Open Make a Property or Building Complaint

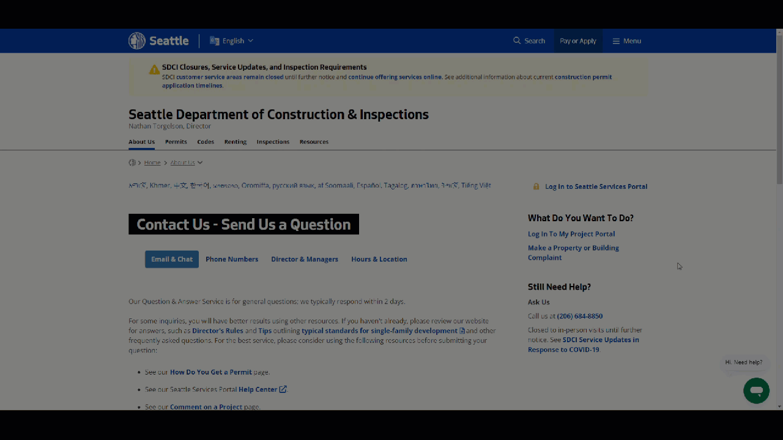573,252
